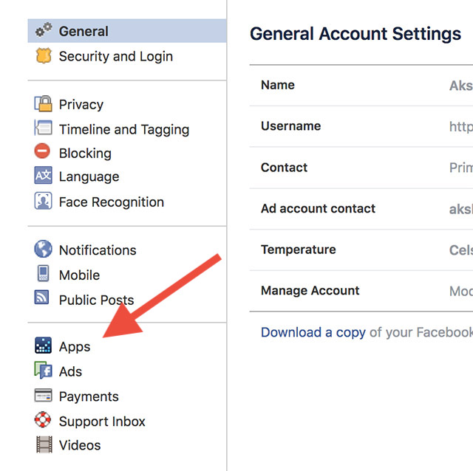Click the Videos film strip icon
The width and height of the screenshot is (473, 471).
pyautogui.click(x=44, y=444)
